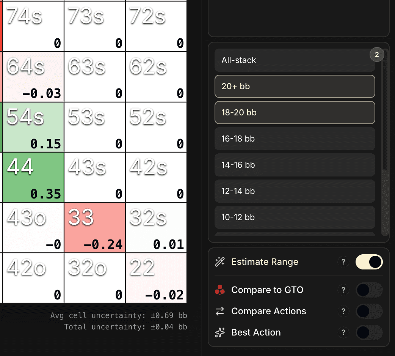Screen dimensions: 395x356
Task: Enable the Compare Actions toggle
Action: point(369,311)
